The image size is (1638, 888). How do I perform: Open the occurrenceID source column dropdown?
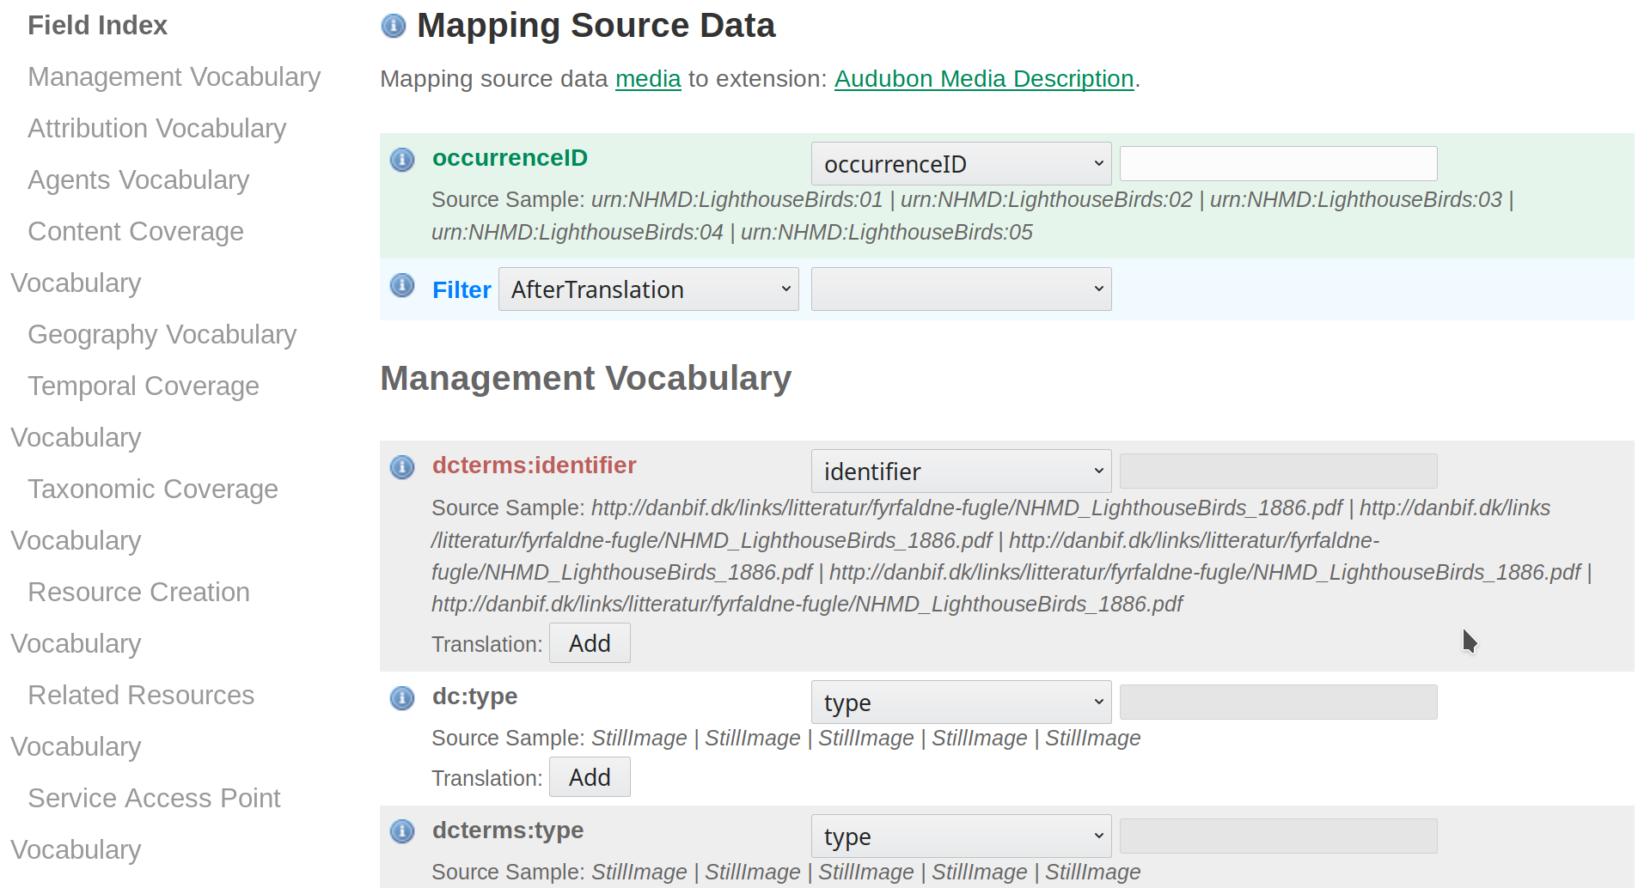click(x=961, y=164)
